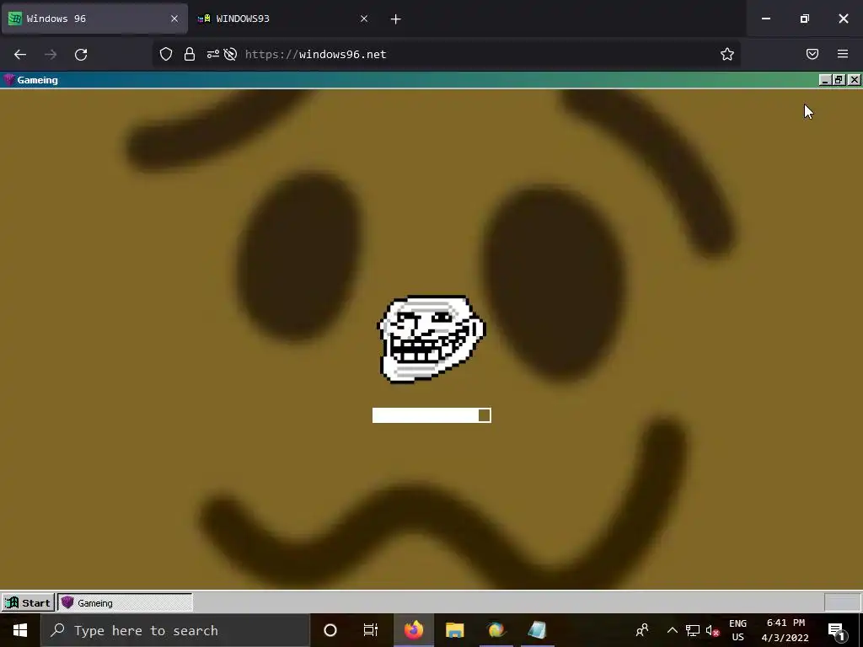Focus the windows96.net address field
This screenshot has width=863, height=647.
pyautogui.click(x=446, y=54)
